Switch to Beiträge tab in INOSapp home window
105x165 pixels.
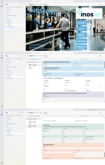pos(36,4)
